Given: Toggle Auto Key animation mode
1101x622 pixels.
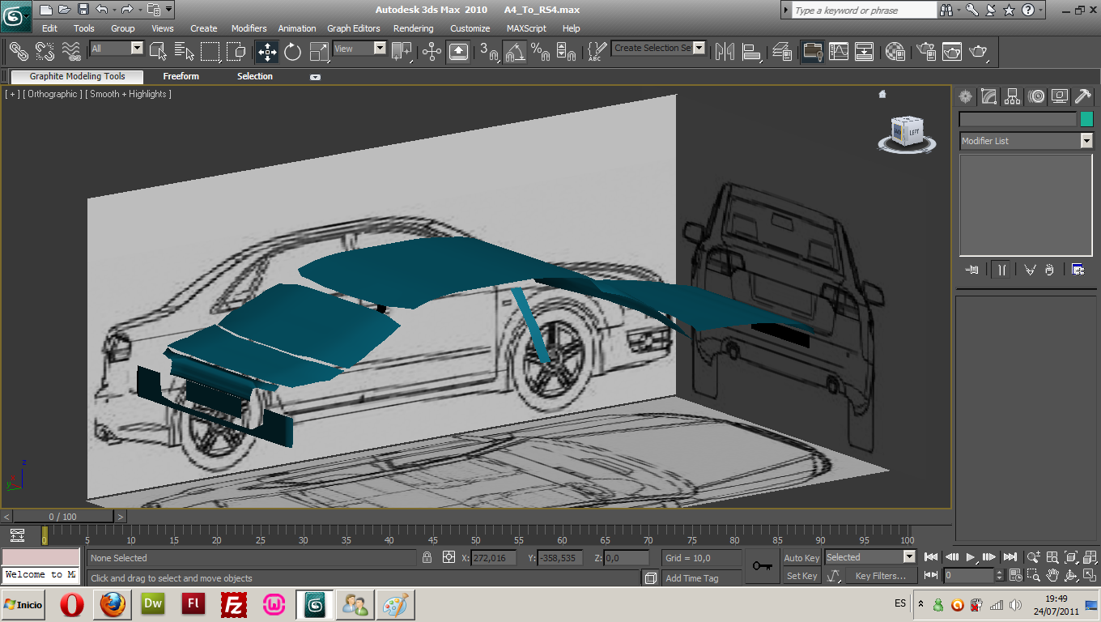Looking at the screenshot, I should pos(800,558).
